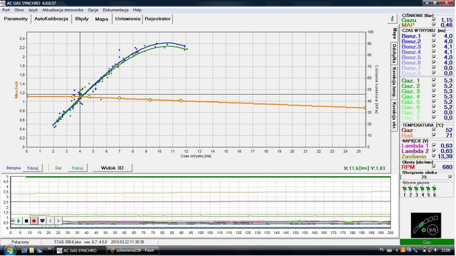Click gas injector 6 icon
The width and height of the screenshot is (456, 256).
[x=435, y=189]
